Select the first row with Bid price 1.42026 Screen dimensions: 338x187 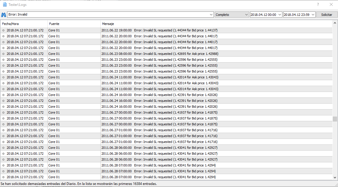pyautogui.click(x=166, y=95)
